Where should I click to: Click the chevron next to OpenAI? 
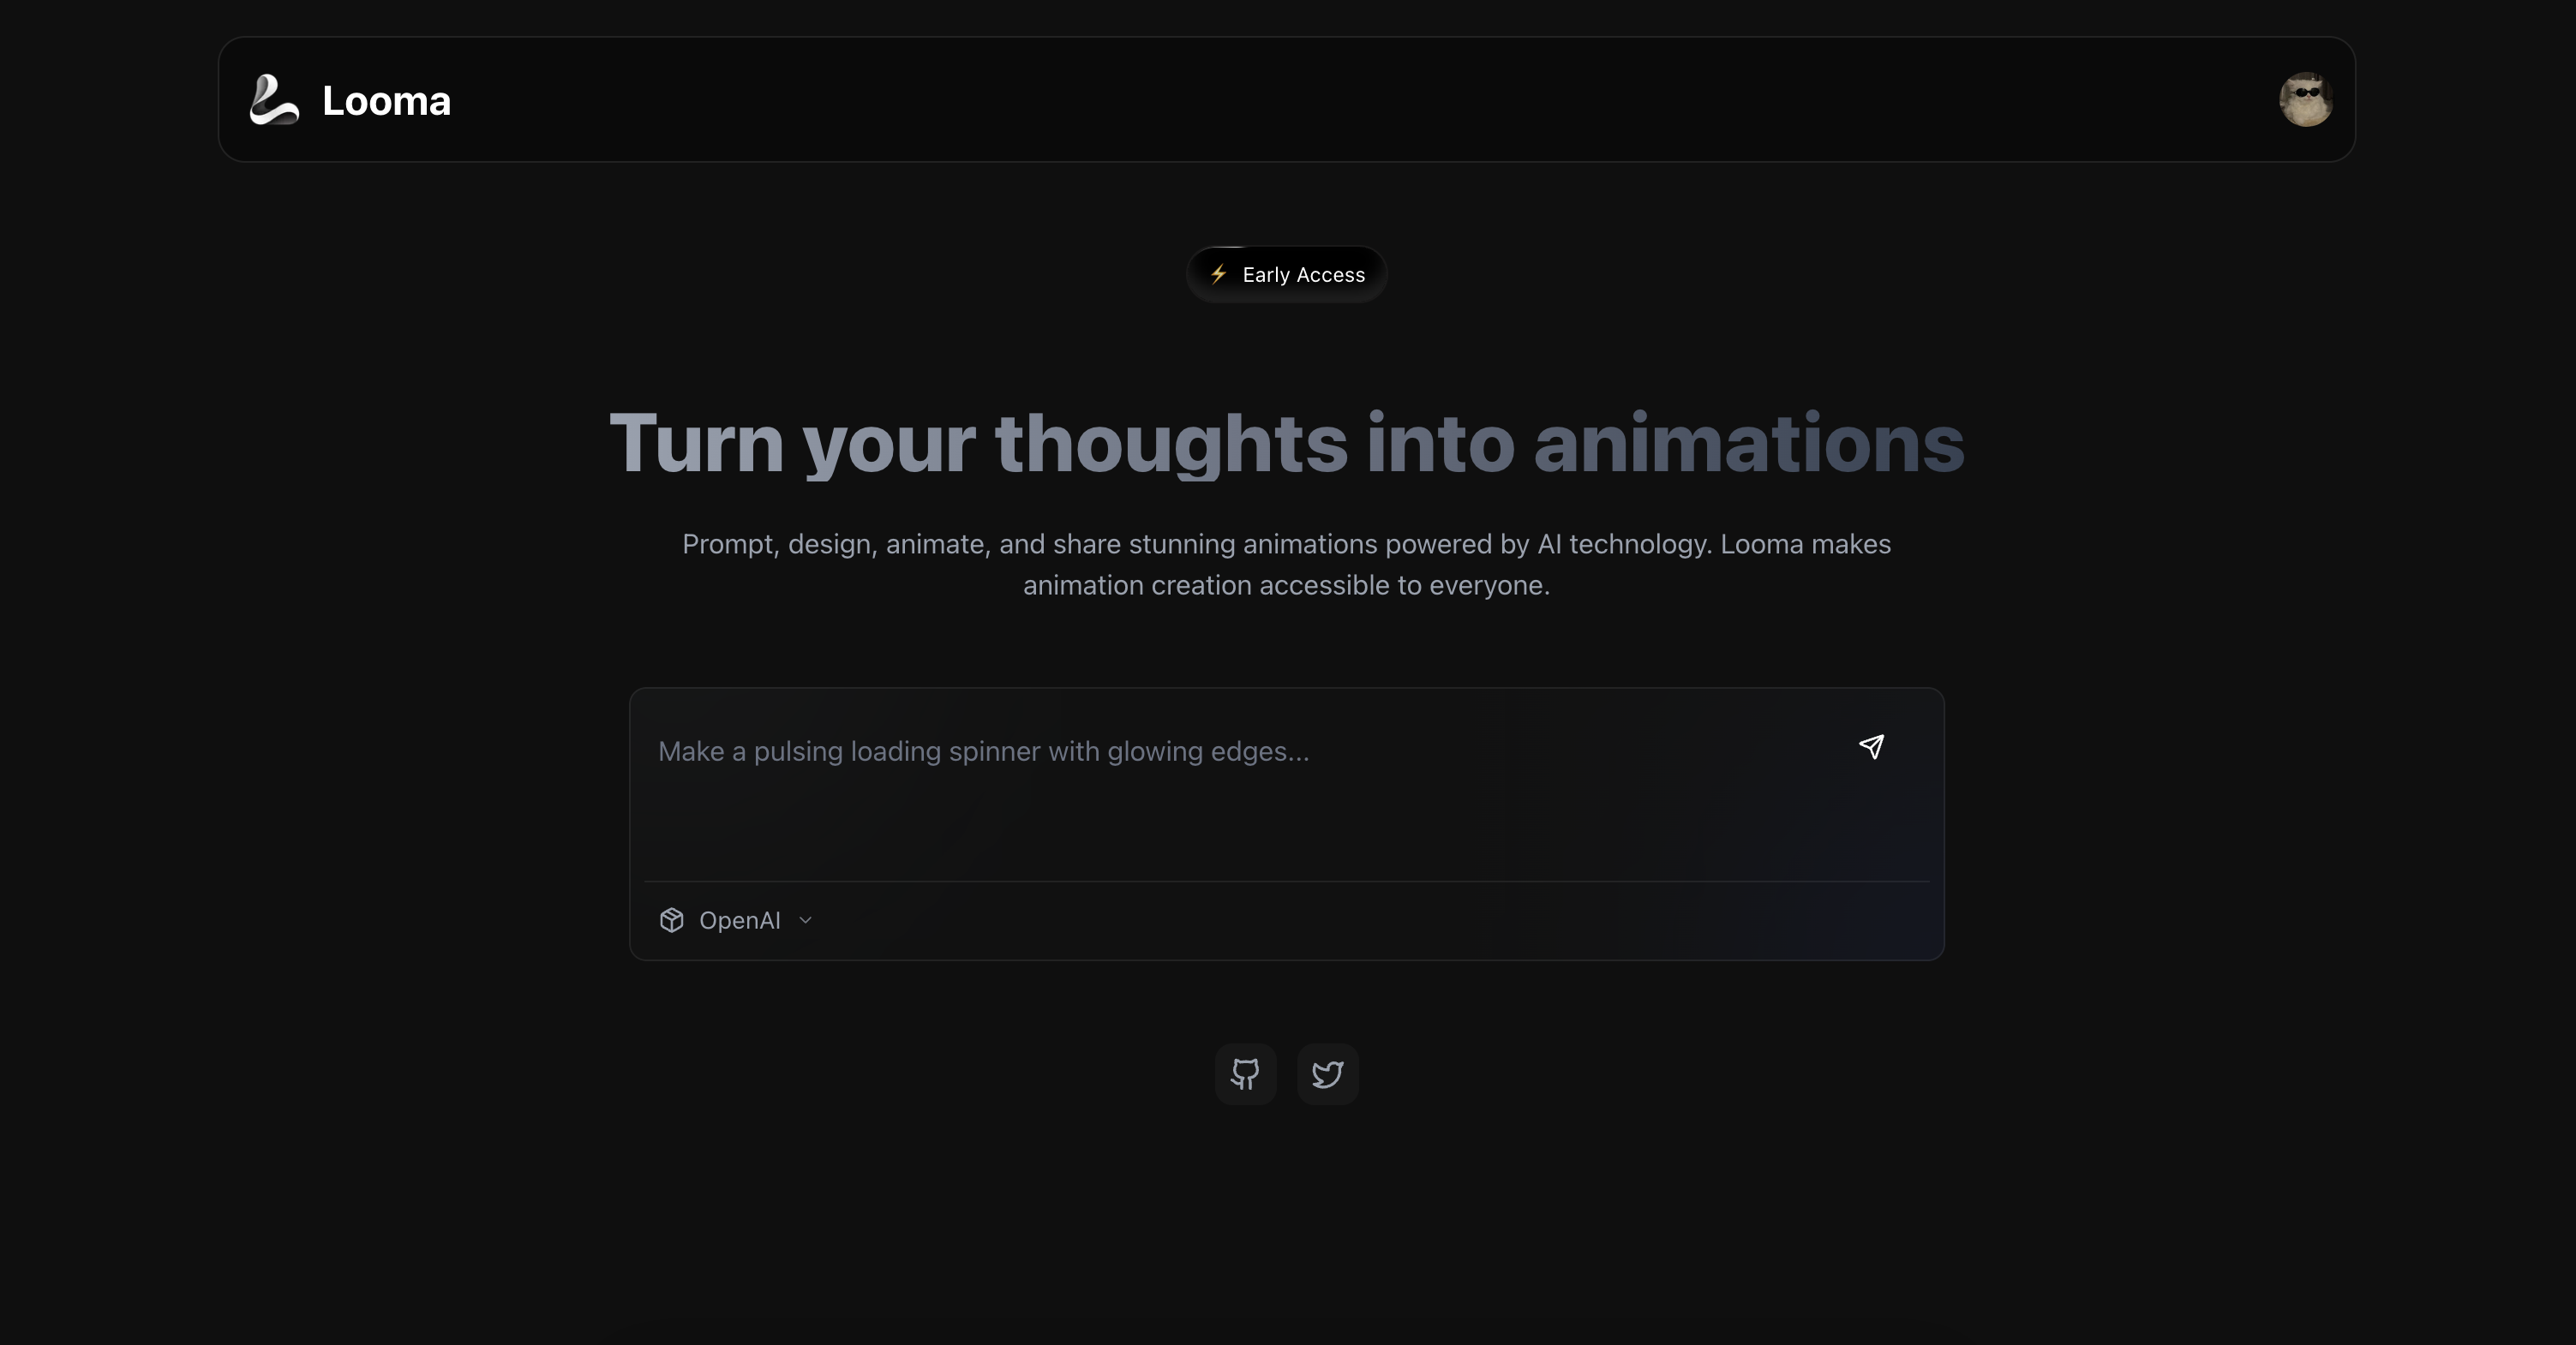[805, 920]
